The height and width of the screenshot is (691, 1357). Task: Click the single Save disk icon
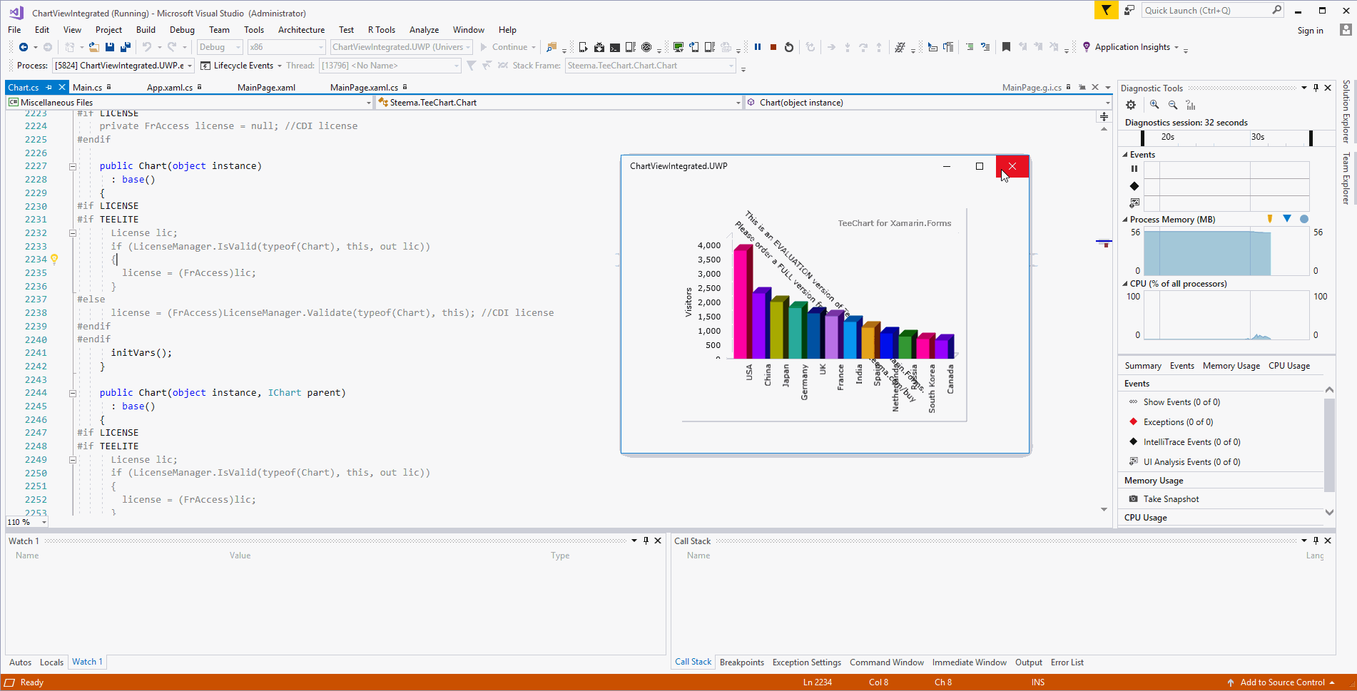[110, 47]
